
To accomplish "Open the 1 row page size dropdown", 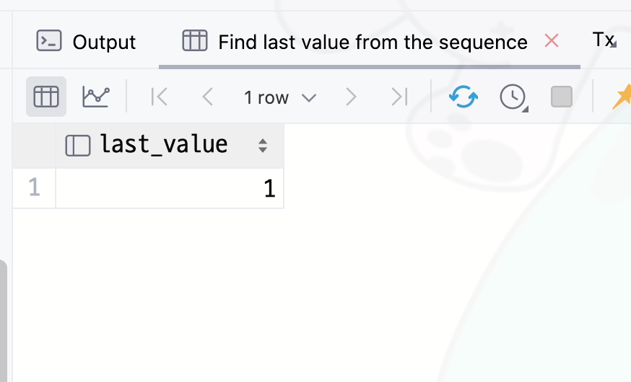I will (280, 97).
